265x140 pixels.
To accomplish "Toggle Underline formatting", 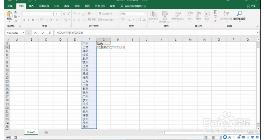I will tap(33, 20).
